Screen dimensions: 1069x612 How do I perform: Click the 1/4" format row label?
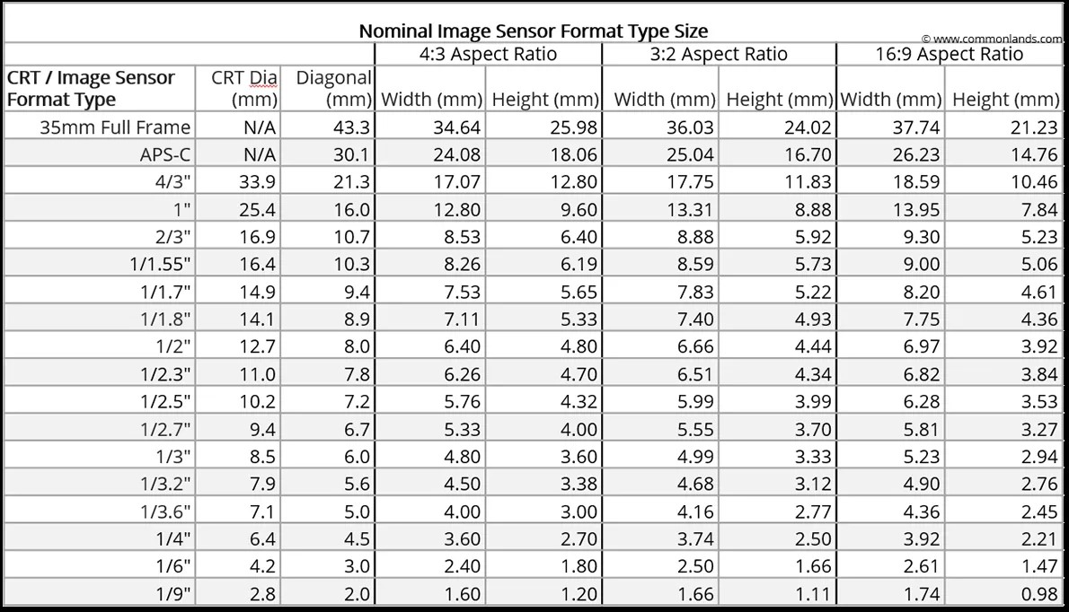[173, 539]
